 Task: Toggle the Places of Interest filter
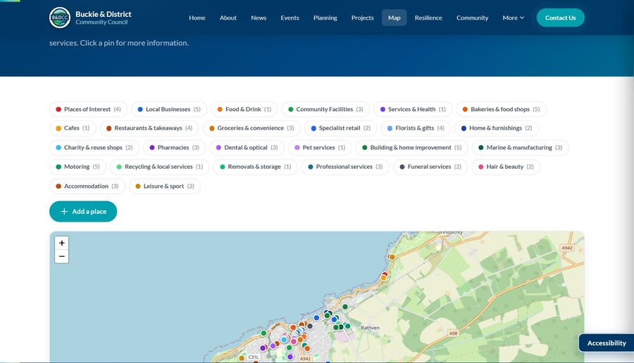pyautogui.click(x=88, y=109)
